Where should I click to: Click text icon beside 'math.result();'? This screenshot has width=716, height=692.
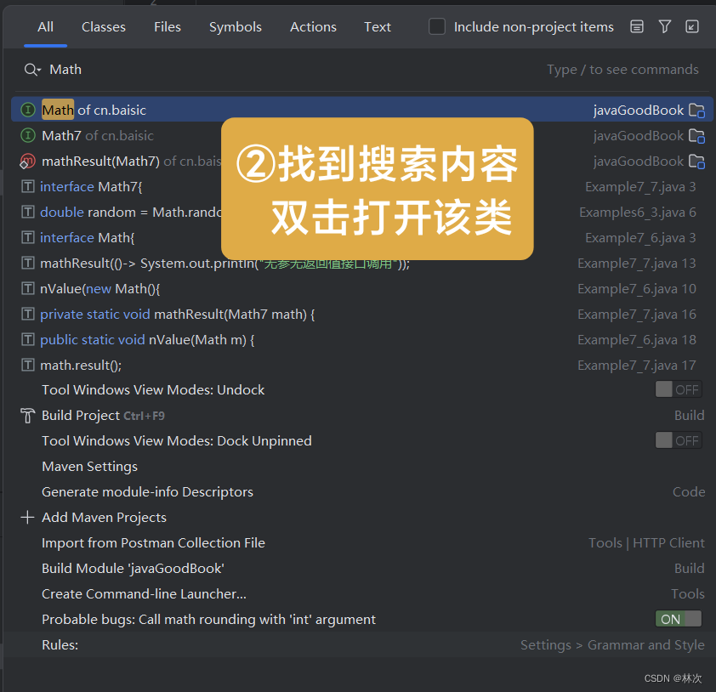[x=28, y=365]
